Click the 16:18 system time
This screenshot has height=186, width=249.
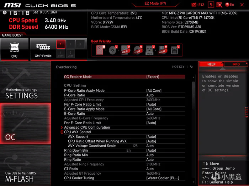20,13
